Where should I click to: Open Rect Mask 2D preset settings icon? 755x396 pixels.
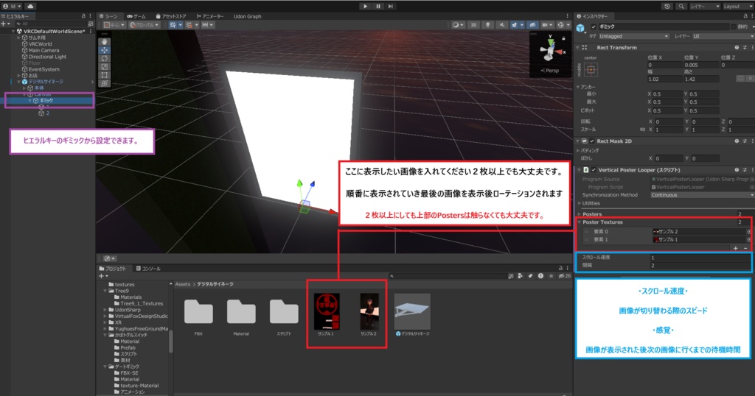(745, 141)
